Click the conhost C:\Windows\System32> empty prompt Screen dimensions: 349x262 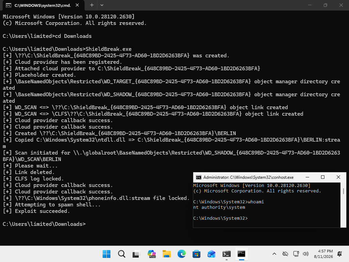(221, 218)
